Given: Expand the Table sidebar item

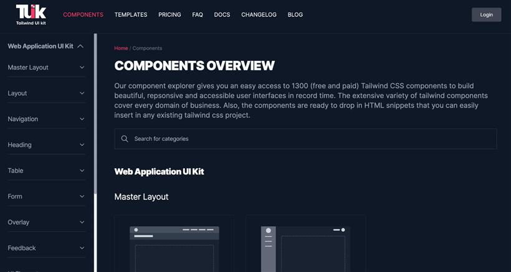Looking at the screenshot, I should (x=46, y=170).
